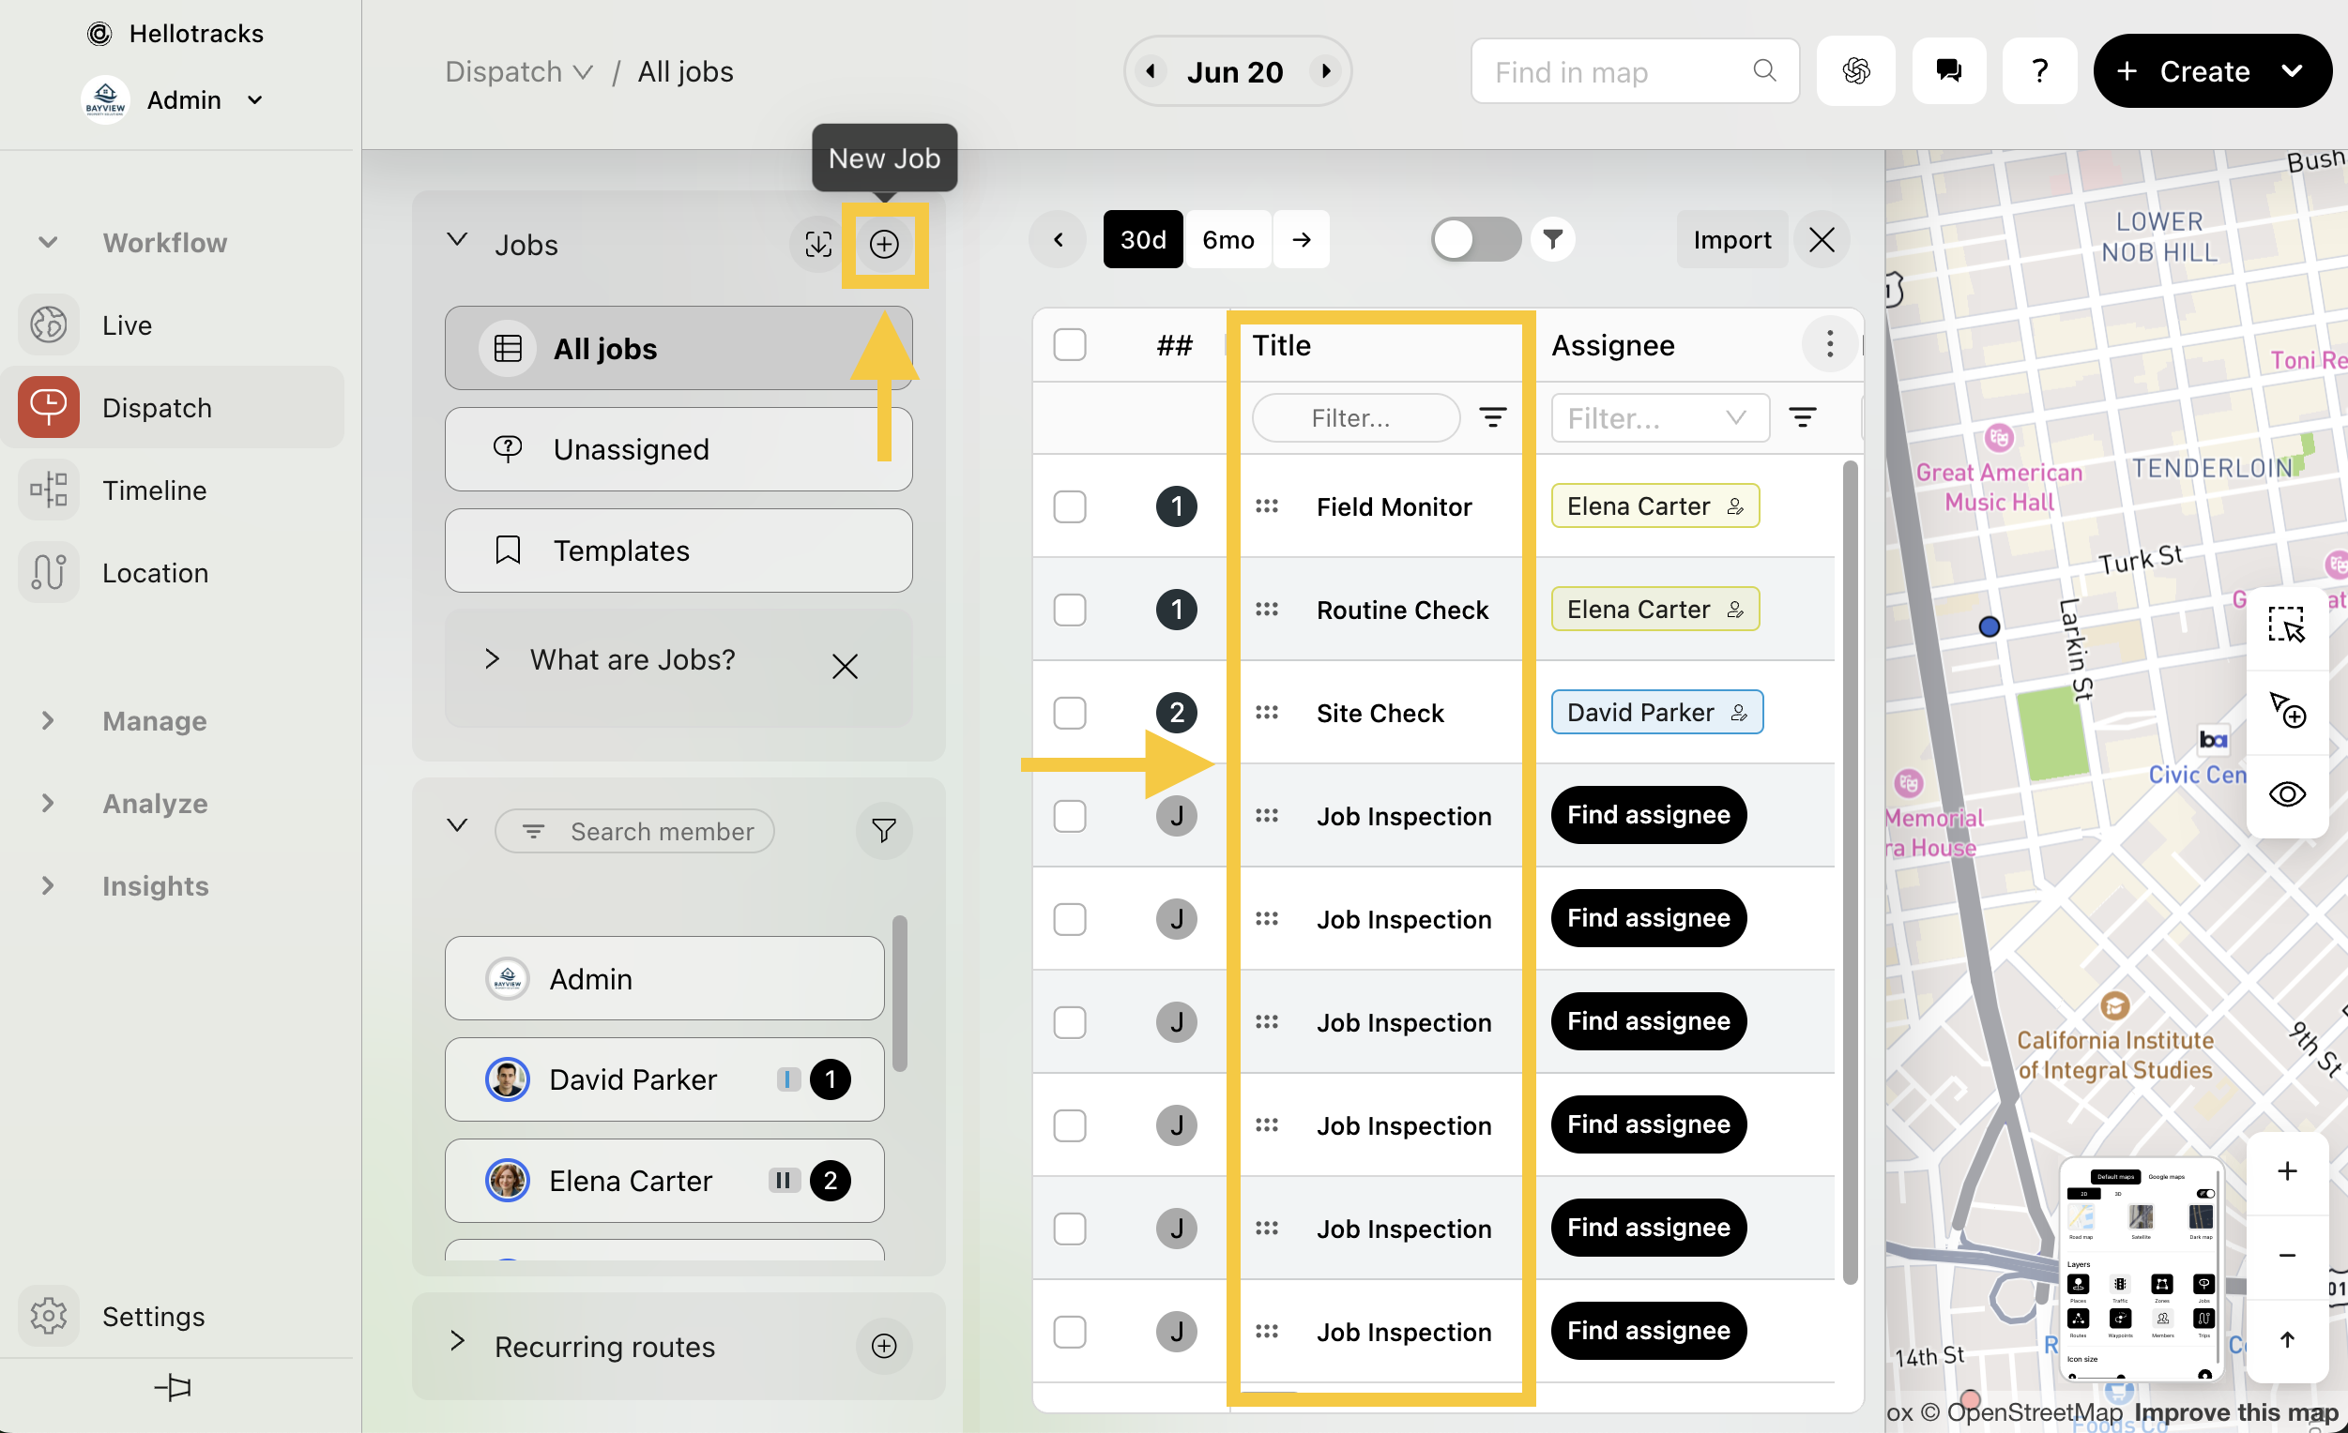Toggle the map visibility eye icon
The height and width of the screenshot is (1433, 2348).
pos(2286,794)
